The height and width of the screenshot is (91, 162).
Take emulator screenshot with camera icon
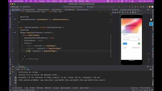tap(133, 12)
